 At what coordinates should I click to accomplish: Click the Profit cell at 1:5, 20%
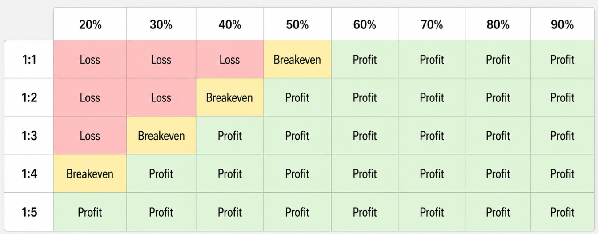pyautogui.click(x=90, y=212)
